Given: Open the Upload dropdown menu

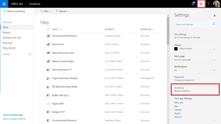Looking at the screenshot, I should [x=63, y=11].
